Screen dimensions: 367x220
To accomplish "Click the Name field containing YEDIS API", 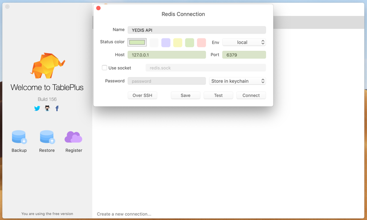I will (196, 30).
